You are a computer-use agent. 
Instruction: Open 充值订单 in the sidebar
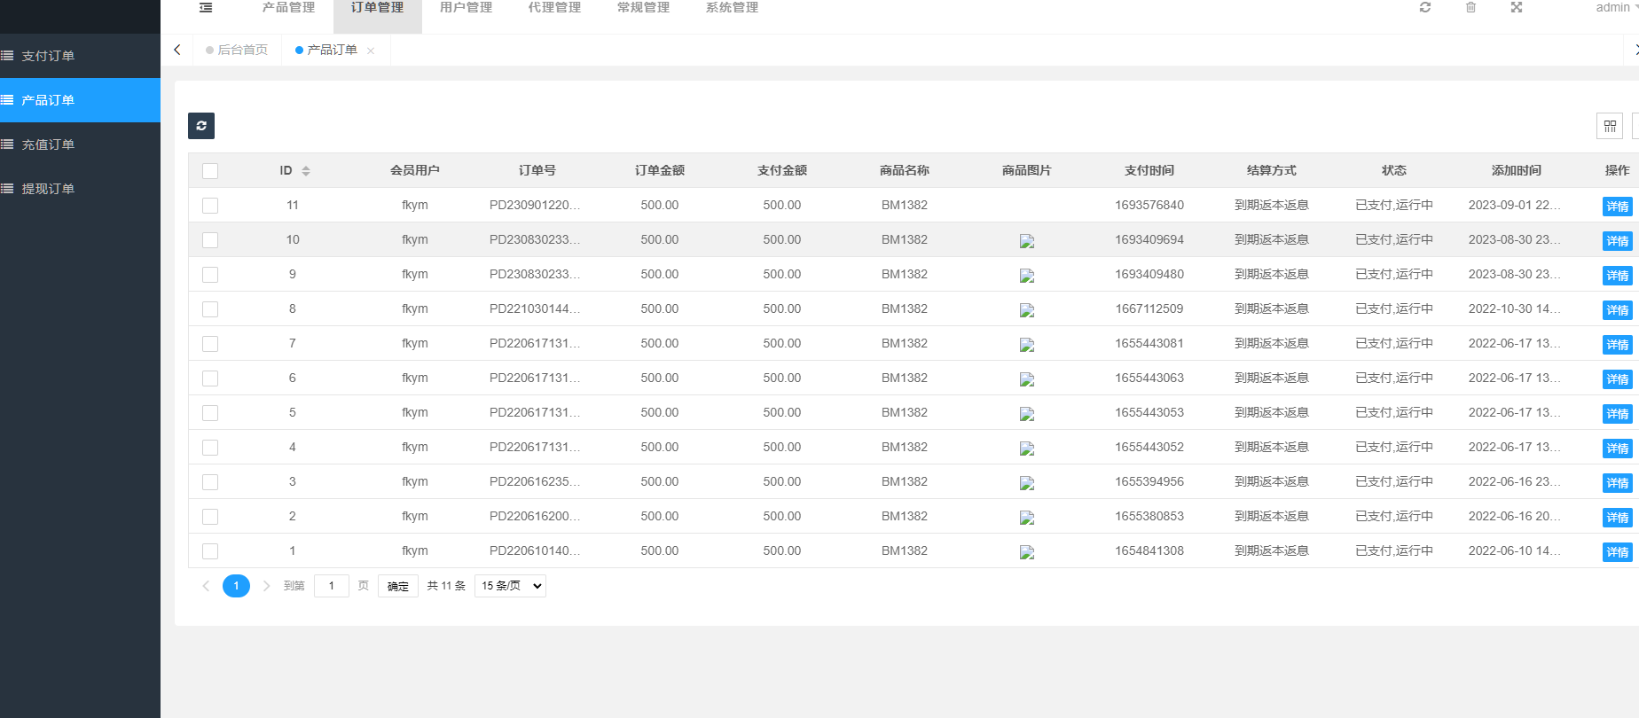coord(48,144)
